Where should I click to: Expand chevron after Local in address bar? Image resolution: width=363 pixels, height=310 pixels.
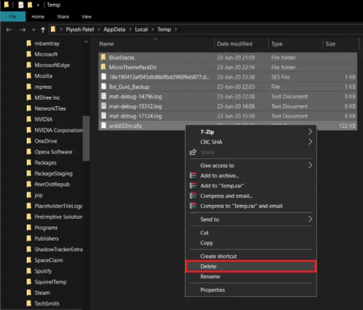coord(153,29)
